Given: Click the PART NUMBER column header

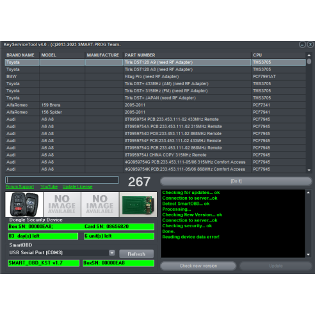Looking at the screenshot, I should pos(187,55).
